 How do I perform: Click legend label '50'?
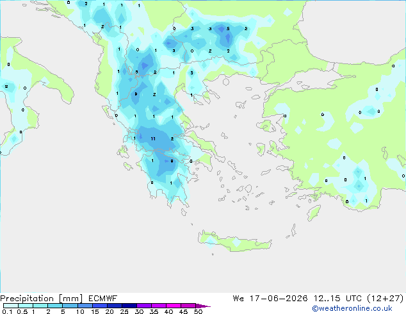[198, 311]
